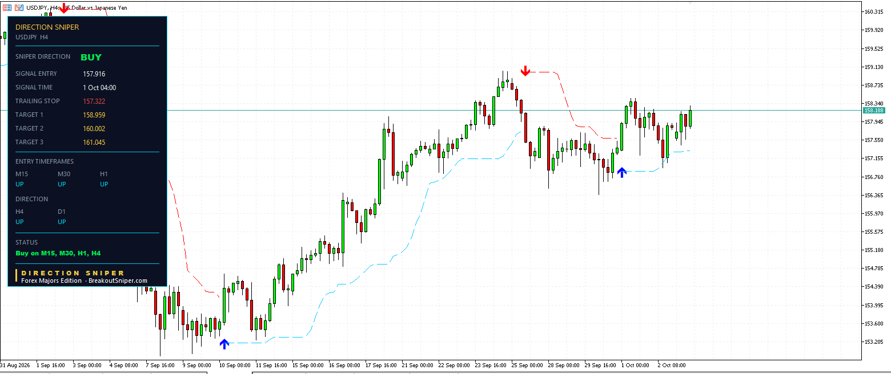Click the 25 Sep 00:00 time axis label
This screenshot has height=374, width=891.
pos(528,365)
